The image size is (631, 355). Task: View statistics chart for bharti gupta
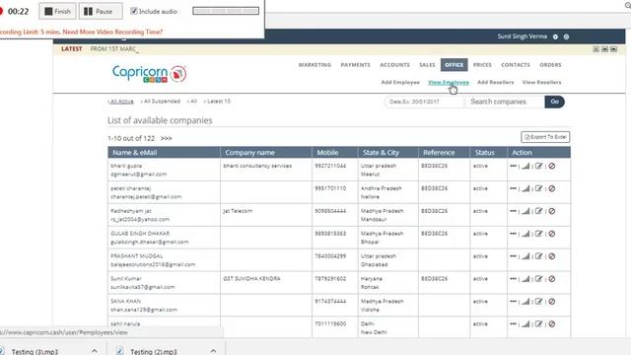coord(526,166)
